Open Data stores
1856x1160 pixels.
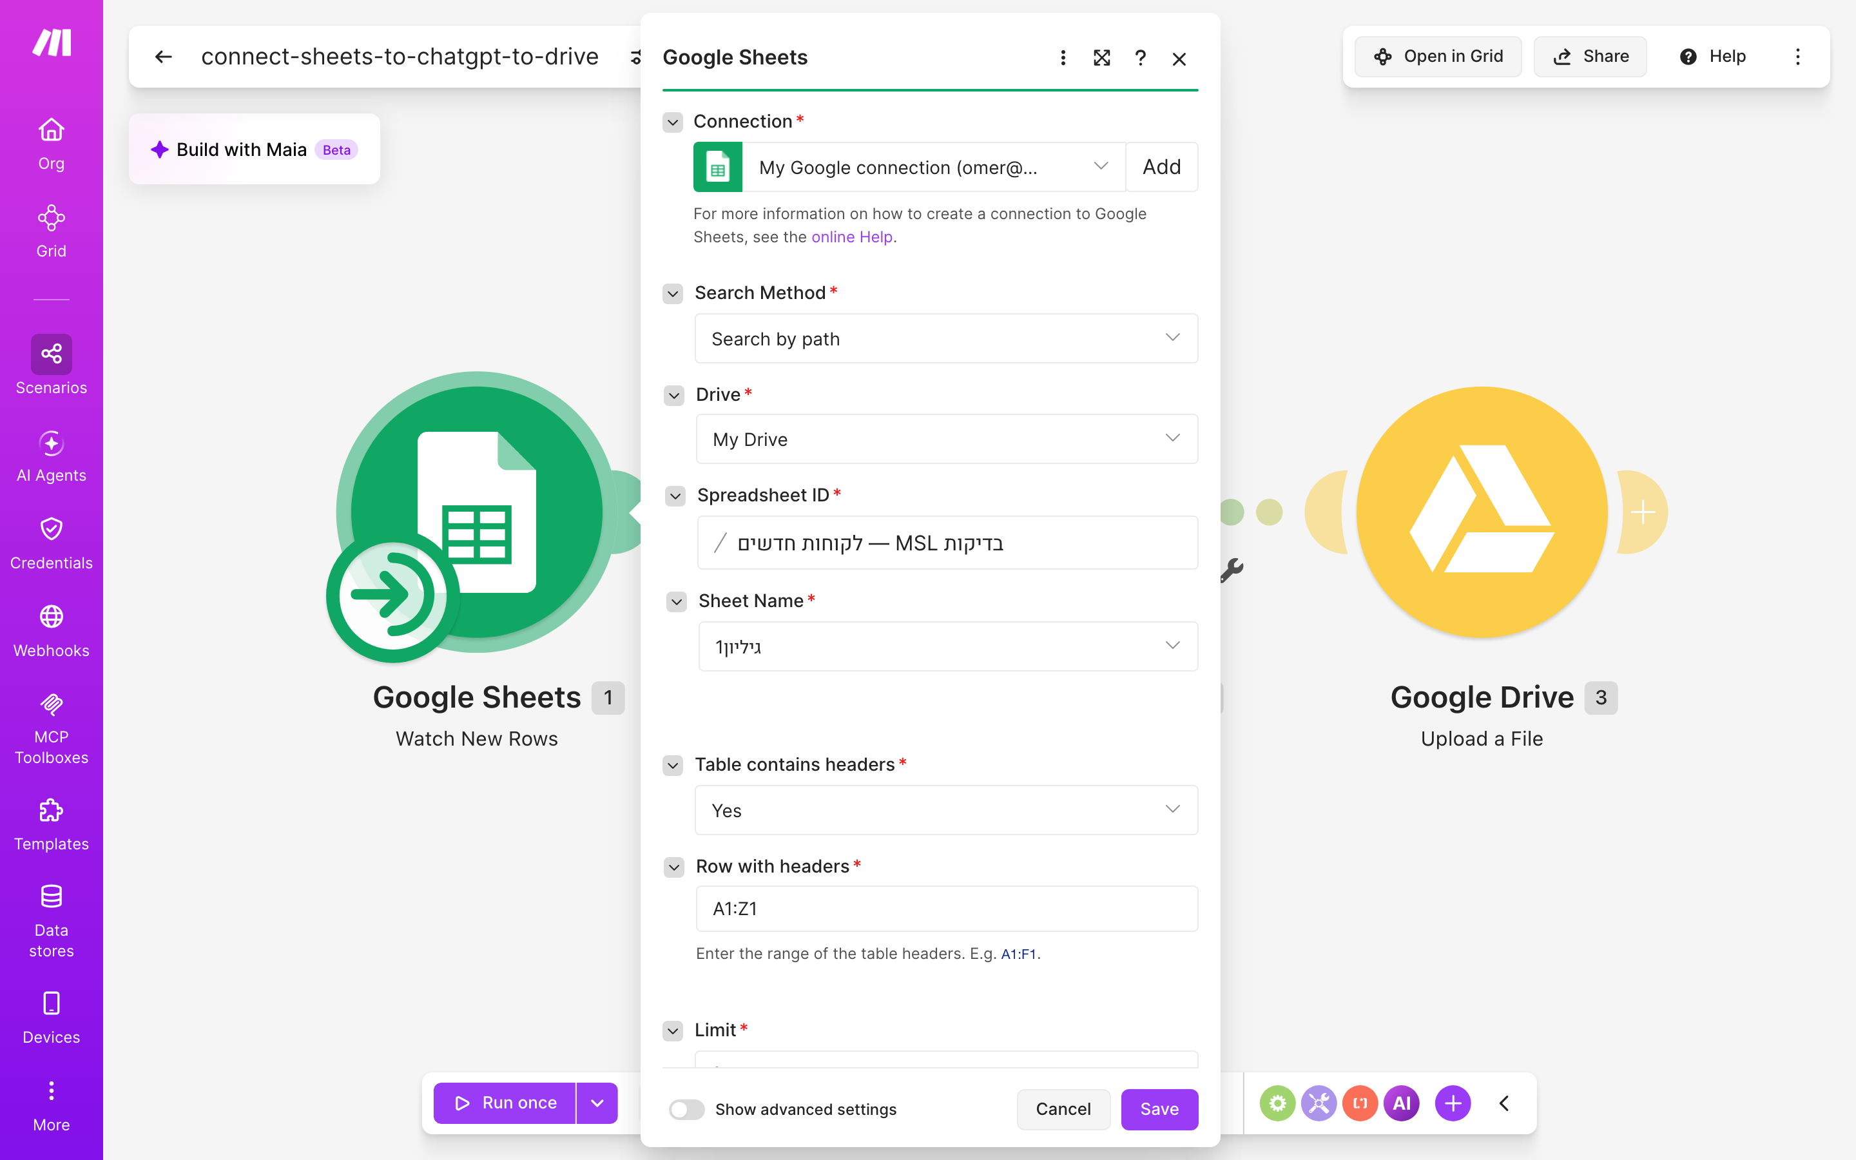(52, 922)
